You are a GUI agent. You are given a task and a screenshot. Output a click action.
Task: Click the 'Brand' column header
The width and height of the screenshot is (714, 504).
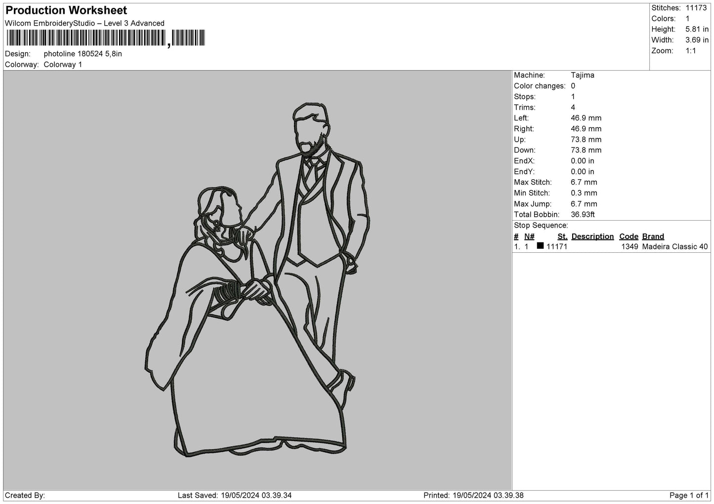[x=653, y=236]
